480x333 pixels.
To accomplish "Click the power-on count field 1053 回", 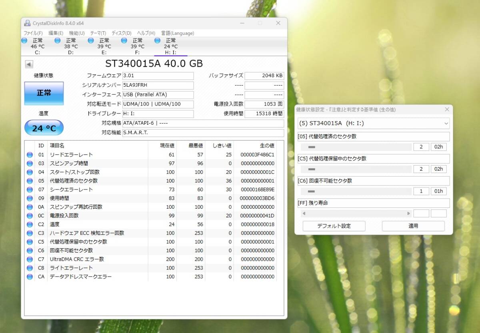I will (264, 104).
